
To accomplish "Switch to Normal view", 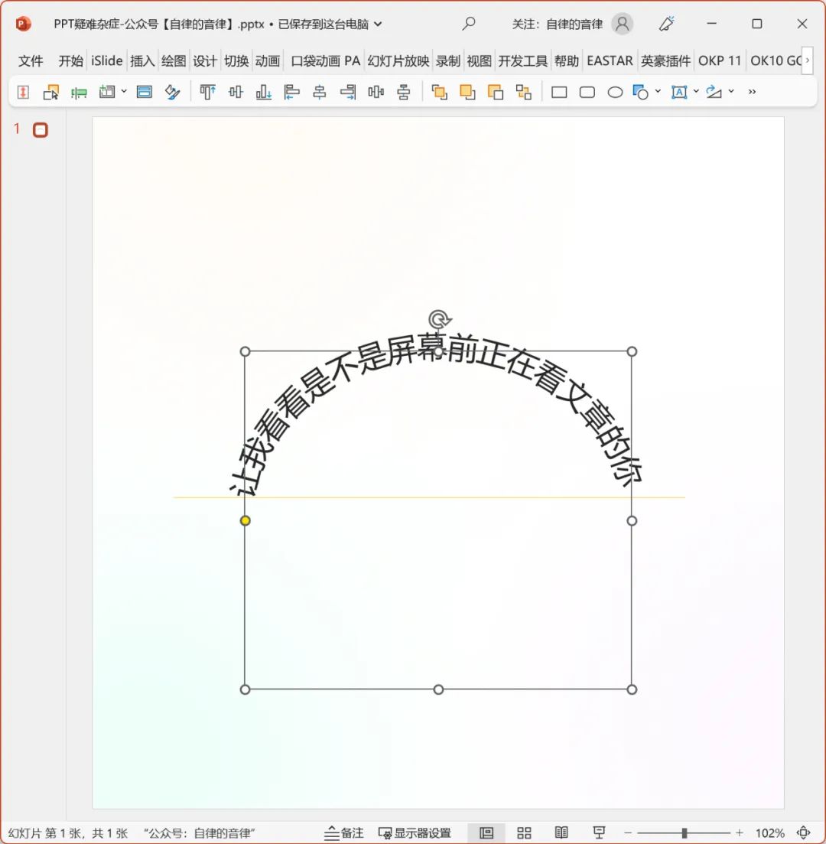I will [486, 833].
